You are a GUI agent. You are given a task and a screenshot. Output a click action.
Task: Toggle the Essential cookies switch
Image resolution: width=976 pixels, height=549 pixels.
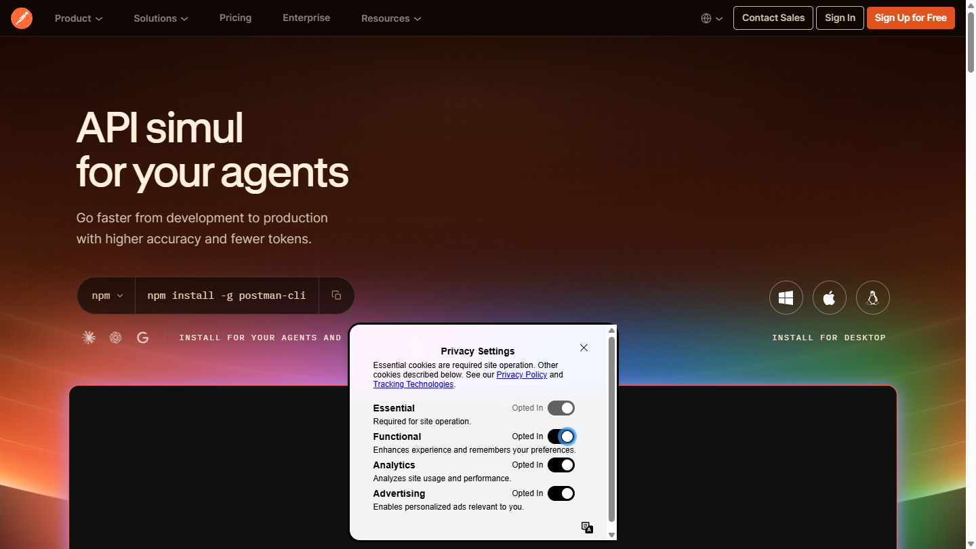[x=561, y=408]
